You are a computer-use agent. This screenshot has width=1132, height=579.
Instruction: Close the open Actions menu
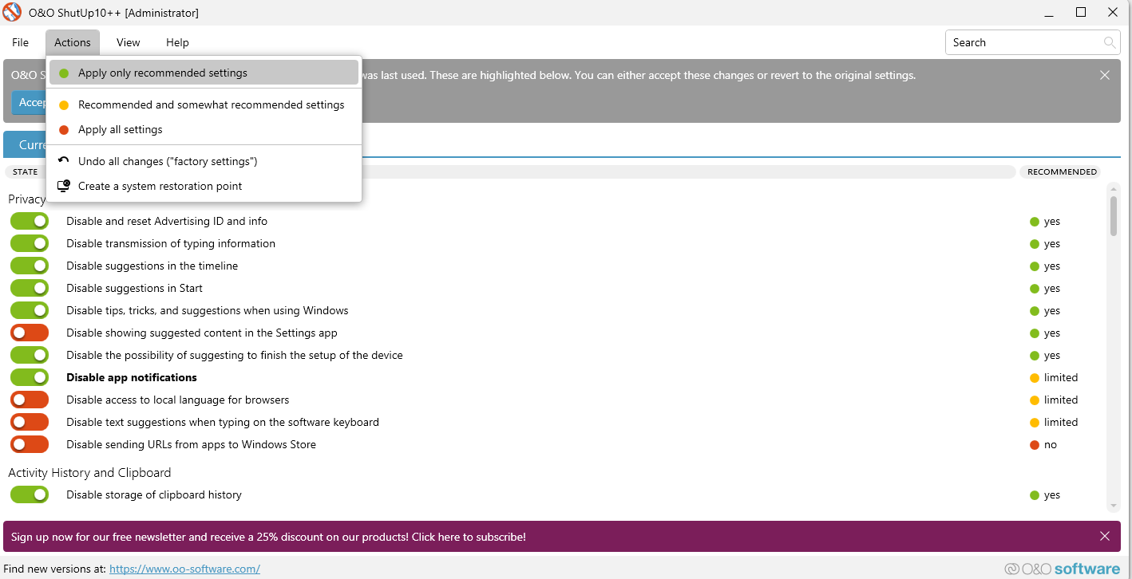pyautogui.click(x=73, y=42)
